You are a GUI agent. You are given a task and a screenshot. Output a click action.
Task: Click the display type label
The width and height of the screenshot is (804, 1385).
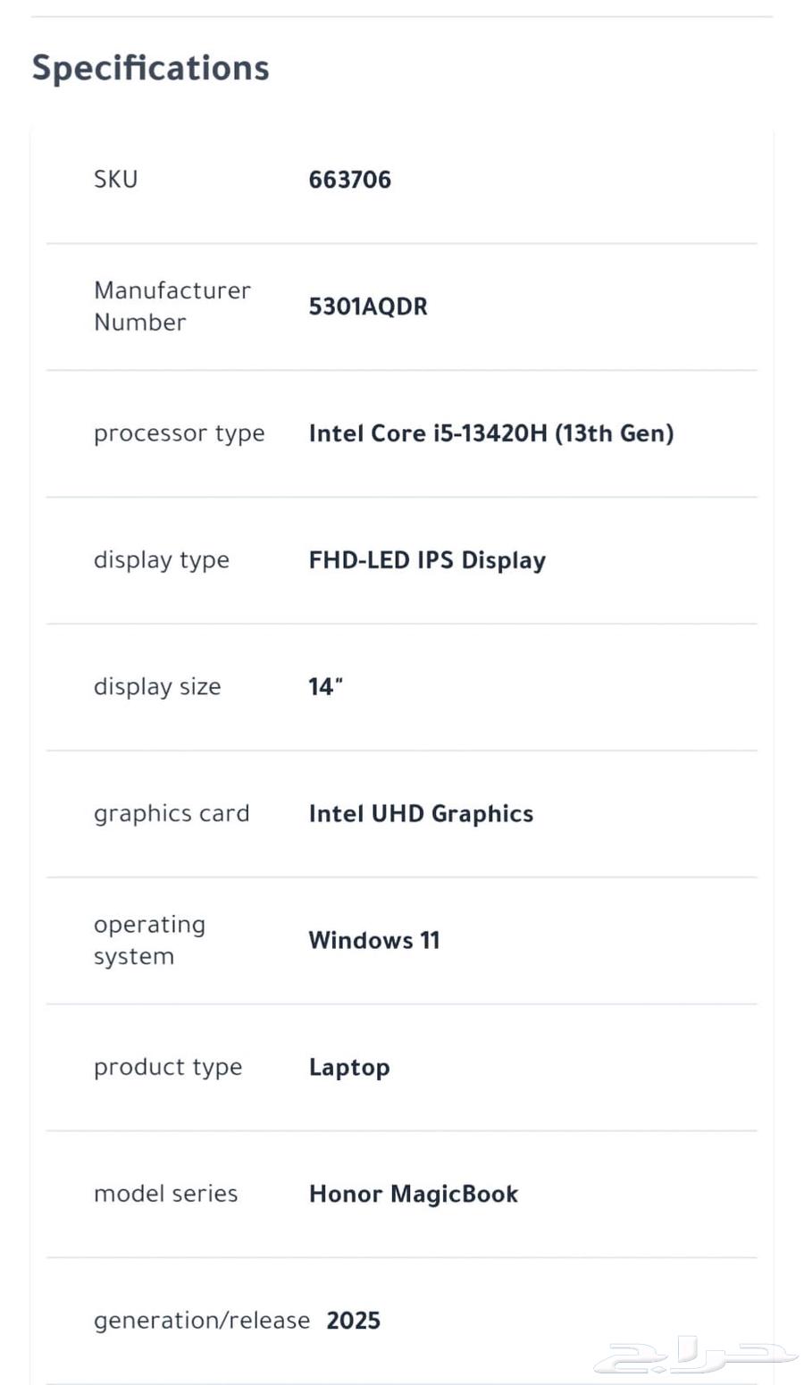tap(161, 560)
